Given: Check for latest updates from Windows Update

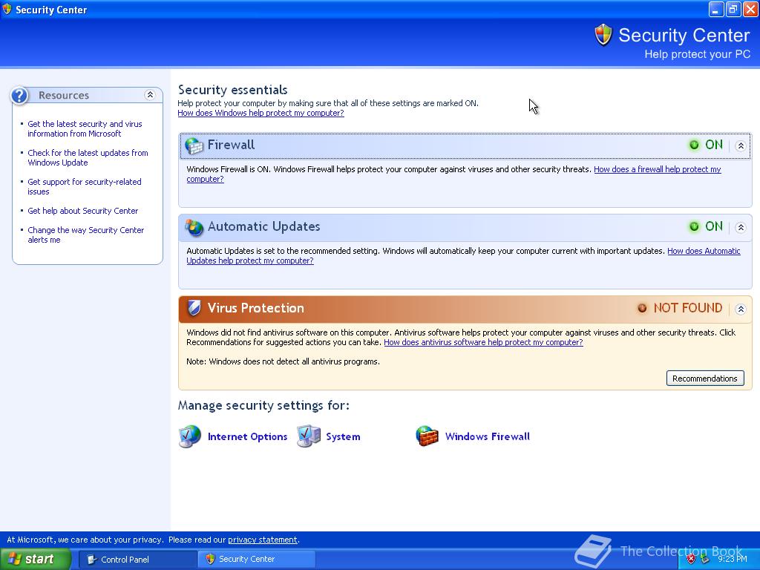Looking at the screenshot, I should pos(88,157).
